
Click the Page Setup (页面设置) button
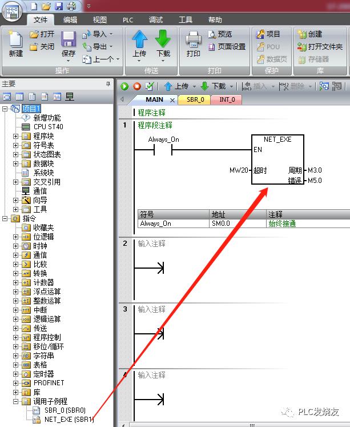point(227,47)
